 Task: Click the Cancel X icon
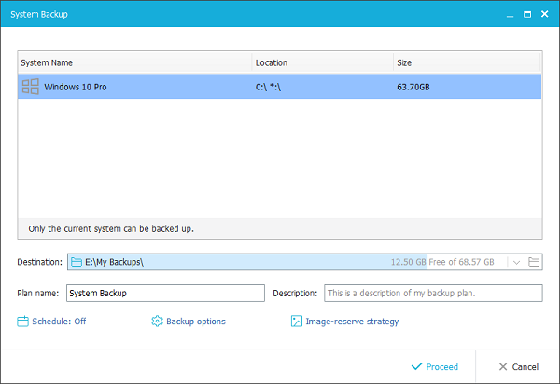503,366
